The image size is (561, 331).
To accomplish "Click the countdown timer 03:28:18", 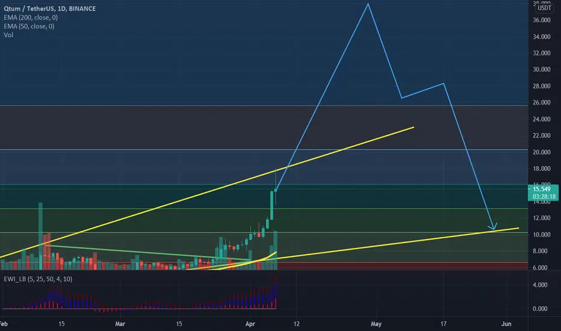I will pyautogui.click(x=544, y=196).
